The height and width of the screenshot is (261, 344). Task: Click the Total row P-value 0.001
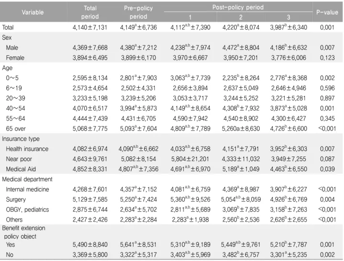click(x=327, y=27)
